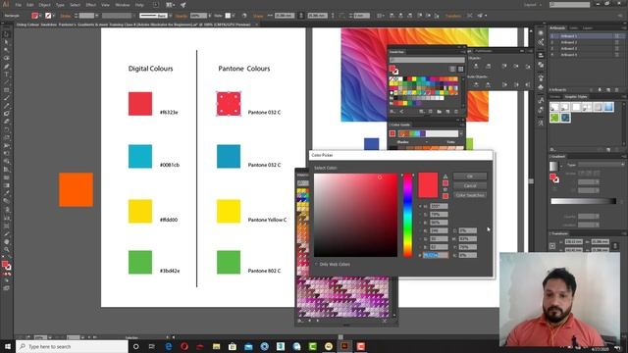Open the Stroke color dropdown in control bar

(x=54, y=16)
